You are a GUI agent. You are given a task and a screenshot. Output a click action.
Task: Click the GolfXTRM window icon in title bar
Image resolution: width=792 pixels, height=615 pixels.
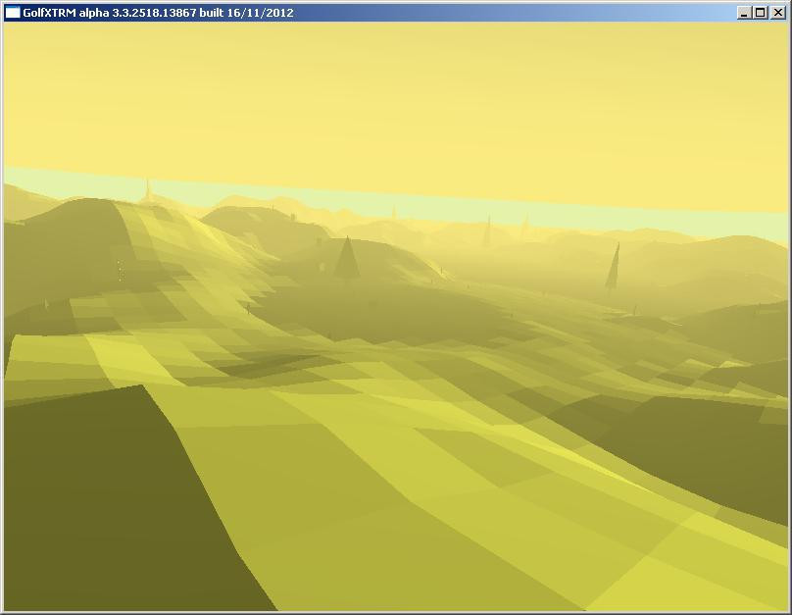(x=13, y=13)
